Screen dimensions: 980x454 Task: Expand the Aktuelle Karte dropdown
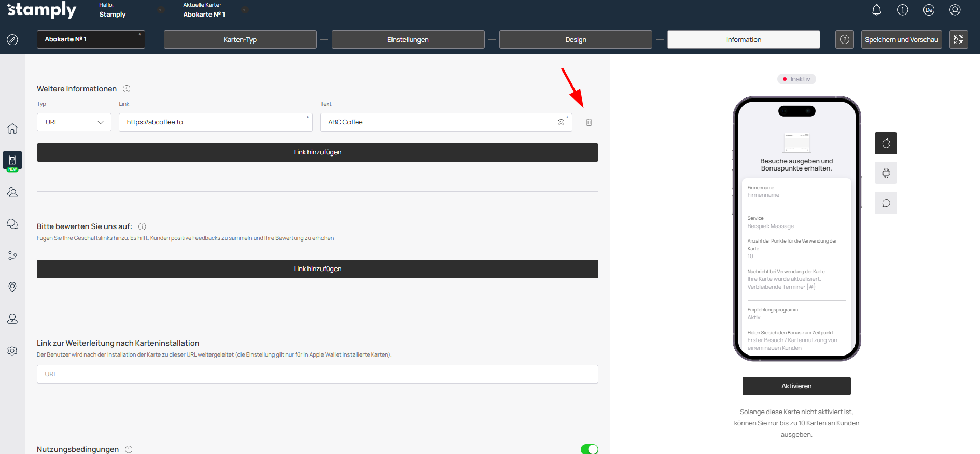coord(245,10)
